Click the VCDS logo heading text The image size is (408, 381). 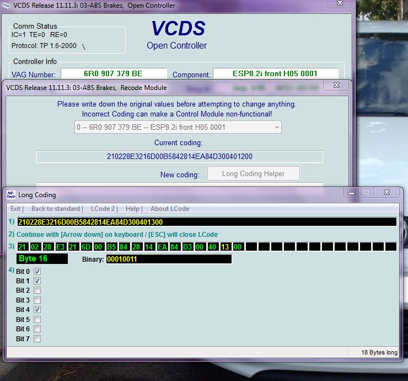point(178,28)
